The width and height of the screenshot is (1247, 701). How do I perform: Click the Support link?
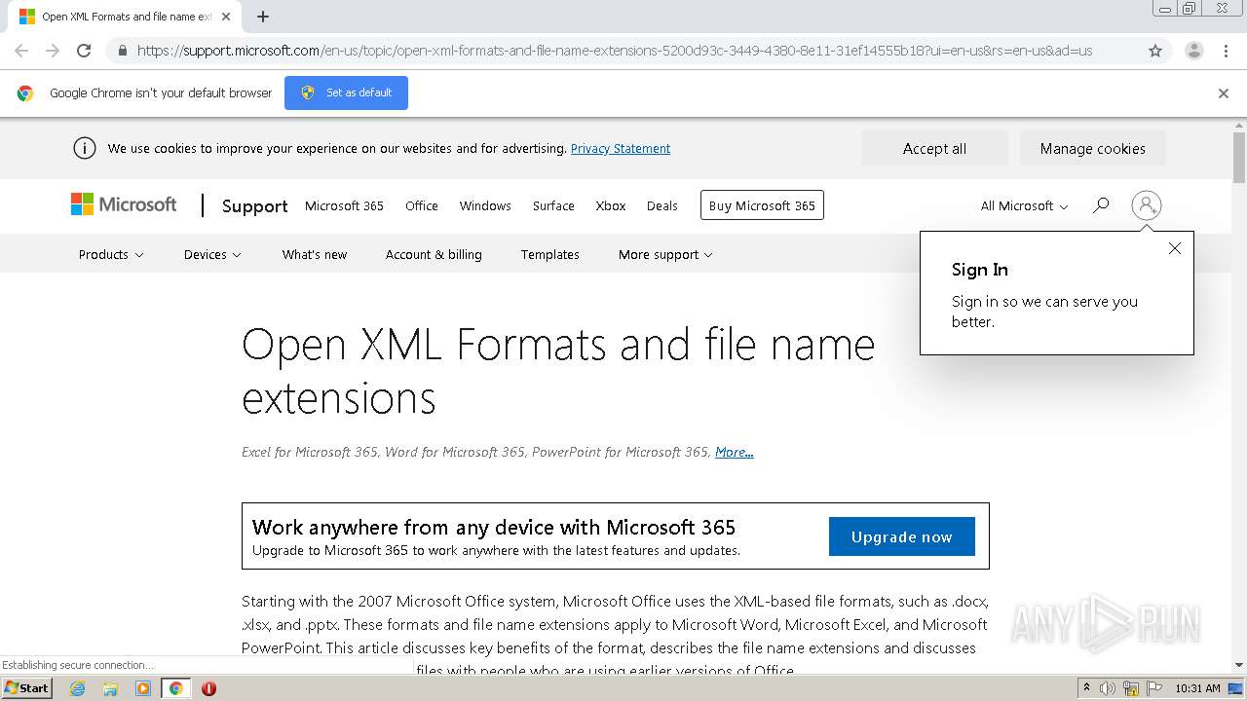tap(255, 205)
